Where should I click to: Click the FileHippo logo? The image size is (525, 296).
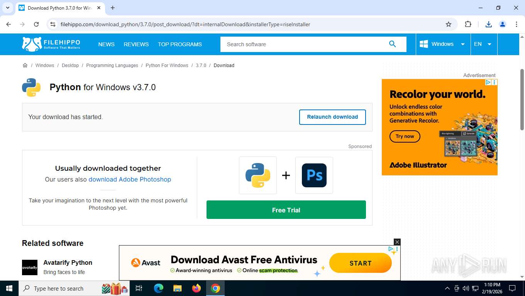click(x=51, y=44)
